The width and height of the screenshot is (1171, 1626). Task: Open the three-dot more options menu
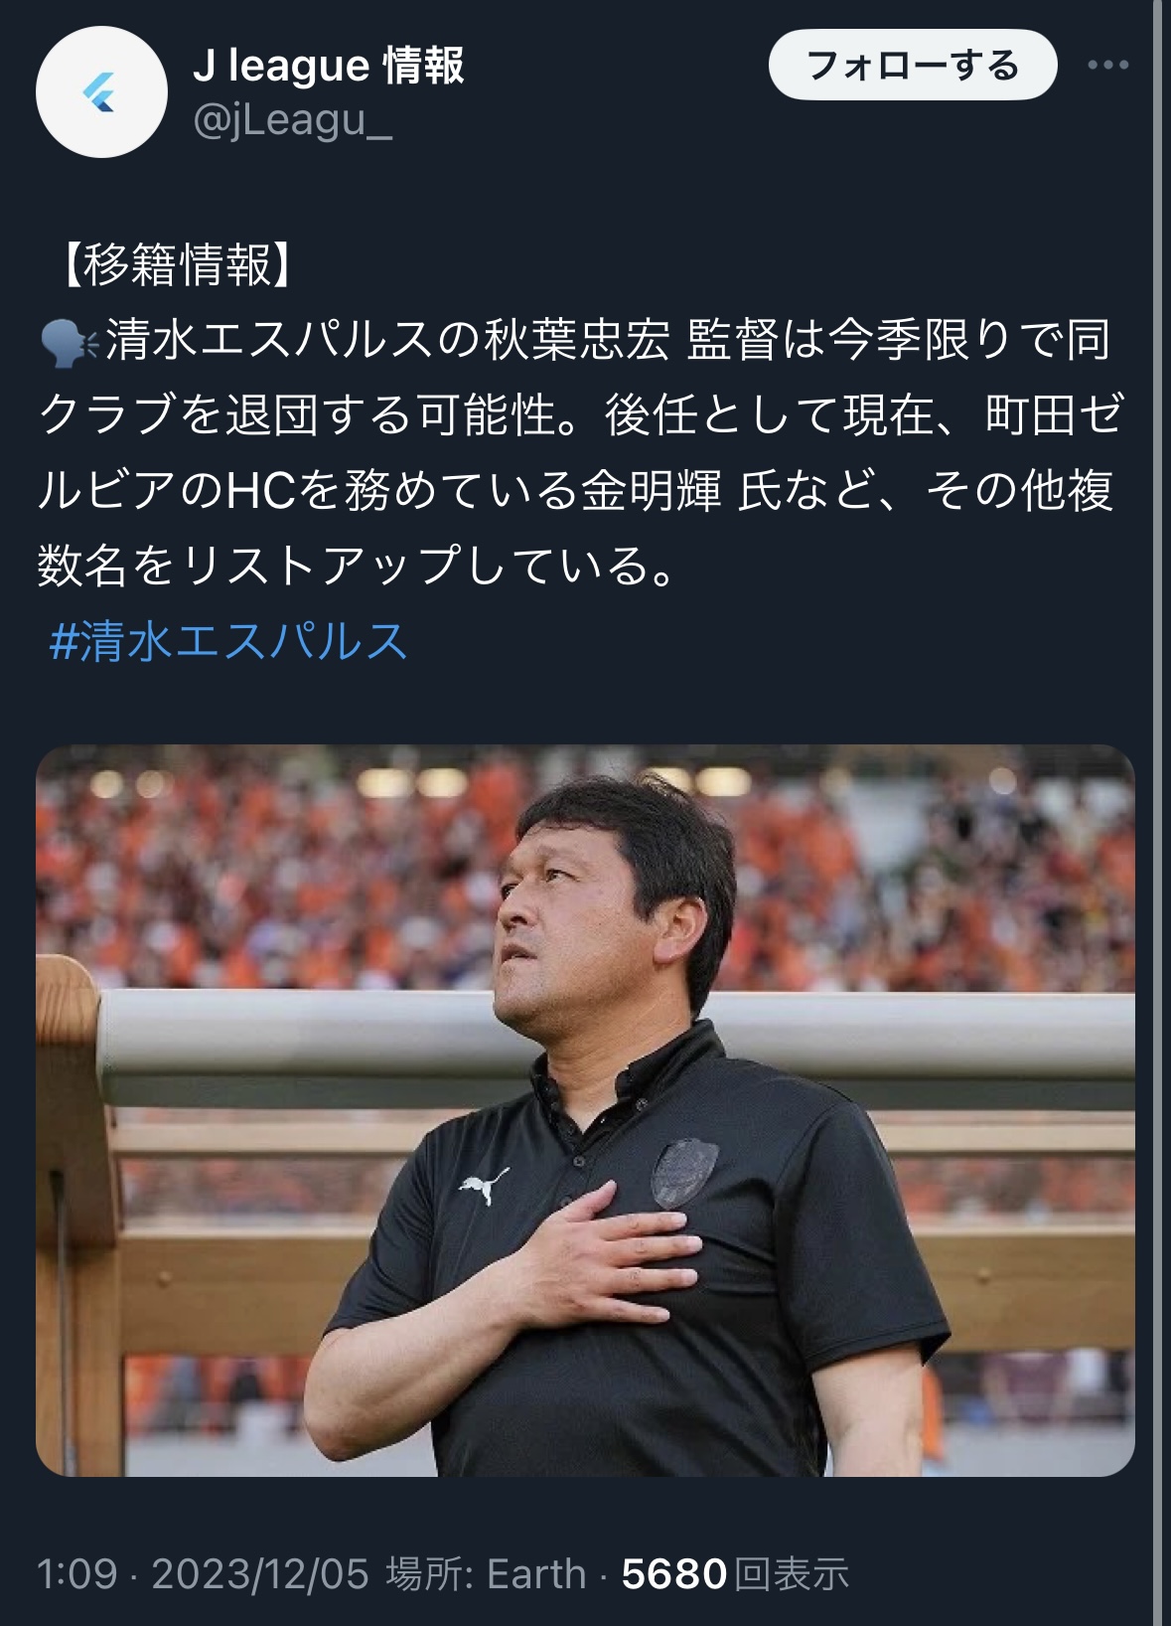click(x=1107, y=66)
